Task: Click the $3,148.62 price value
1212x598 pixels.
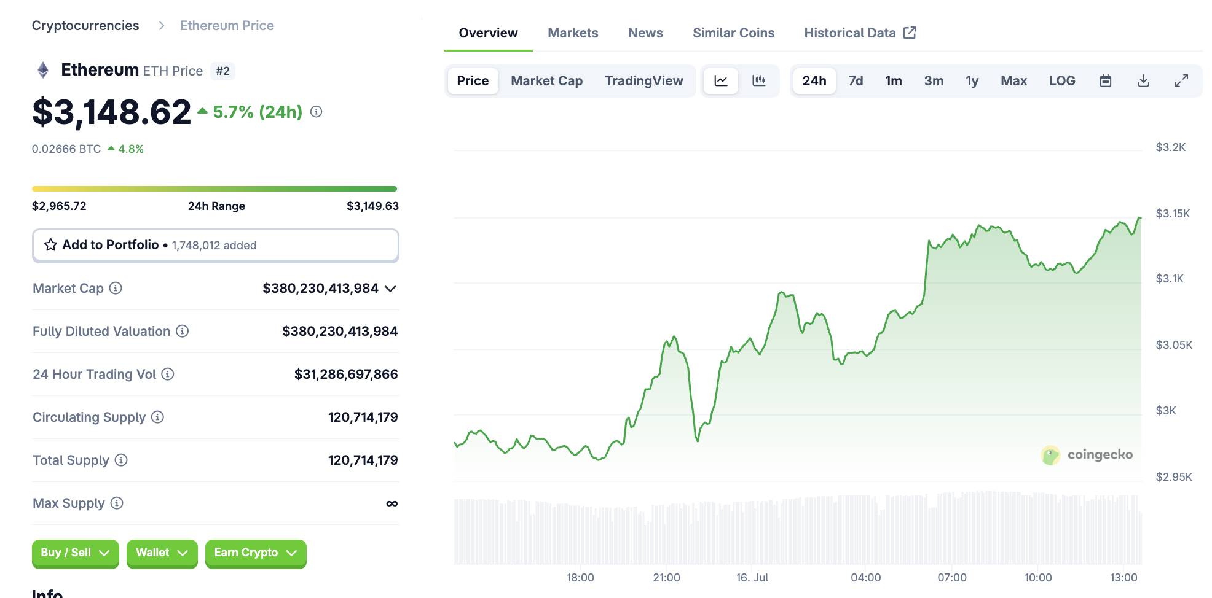Action: click(111, 112)
